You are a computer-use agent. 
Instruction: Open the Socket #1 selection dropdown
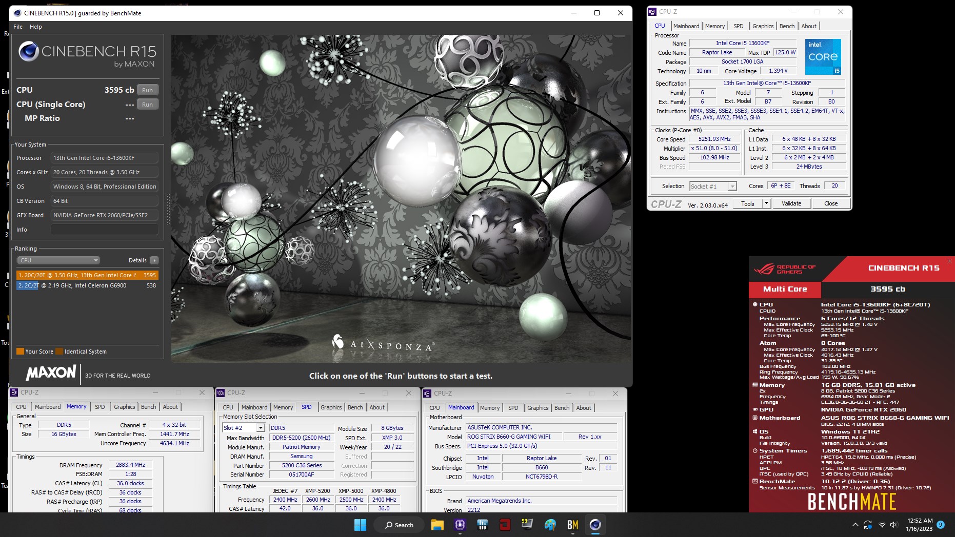pyautogui.click(x=713, y=187)
